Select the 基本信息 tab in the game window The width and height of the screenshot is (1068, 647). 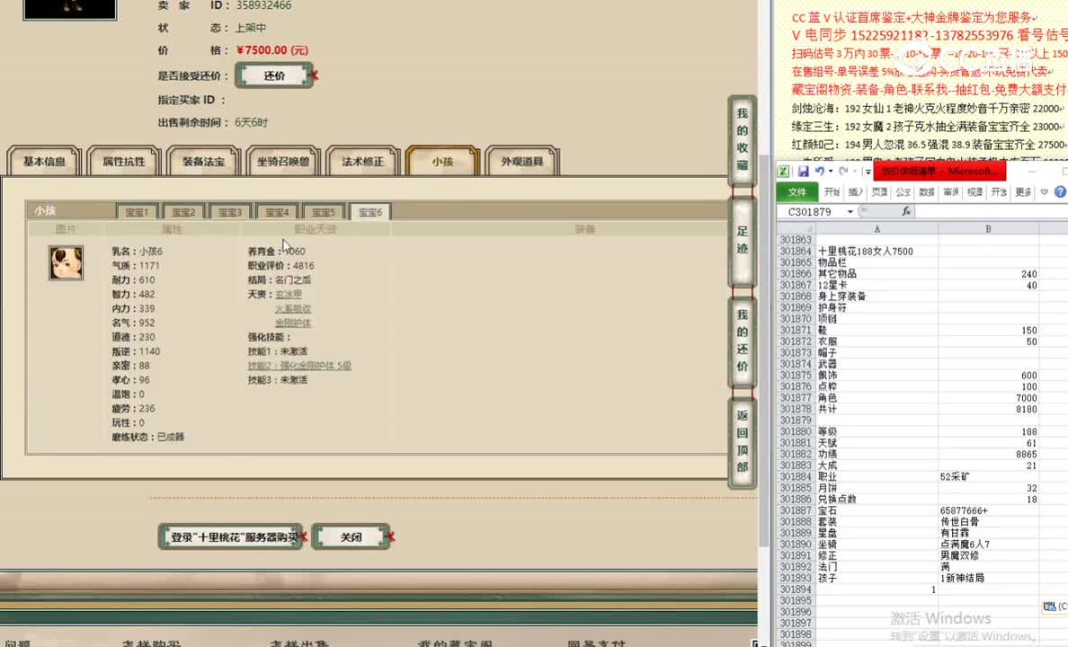pyautogui.click(x=44, y=161)
